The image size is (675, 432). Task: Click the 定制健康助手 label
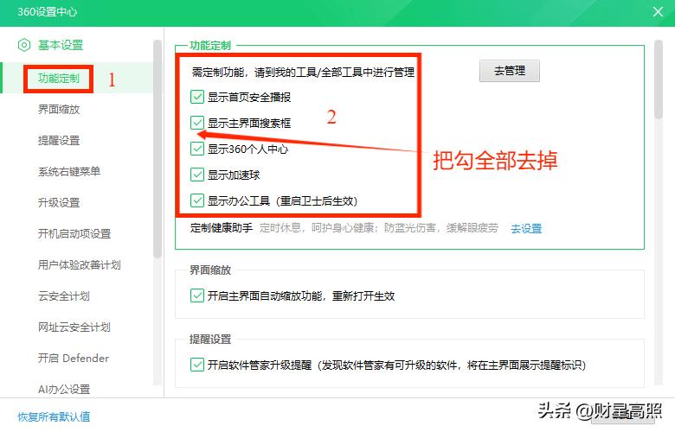[222, 228]
